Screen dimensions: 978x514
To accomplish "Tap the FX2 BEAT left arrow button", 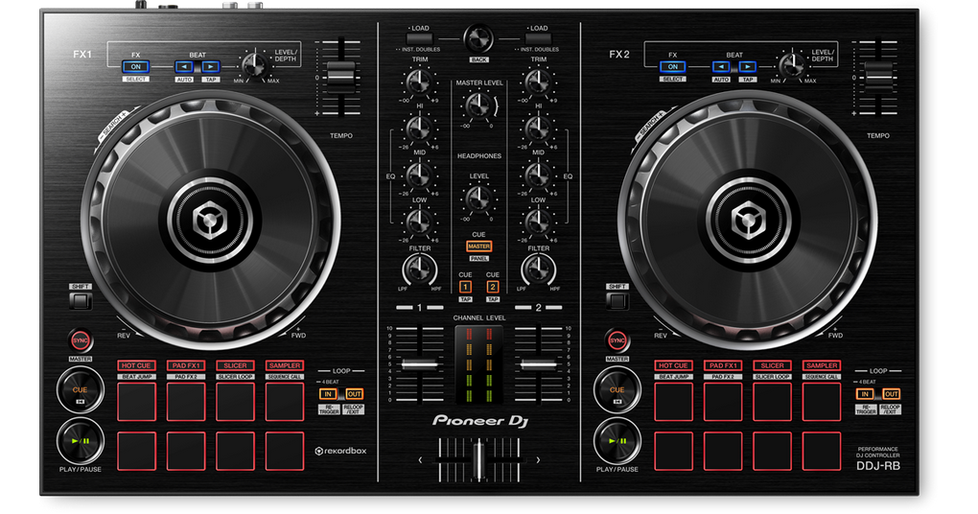I will pyautogui.click(x=720, y=67).
